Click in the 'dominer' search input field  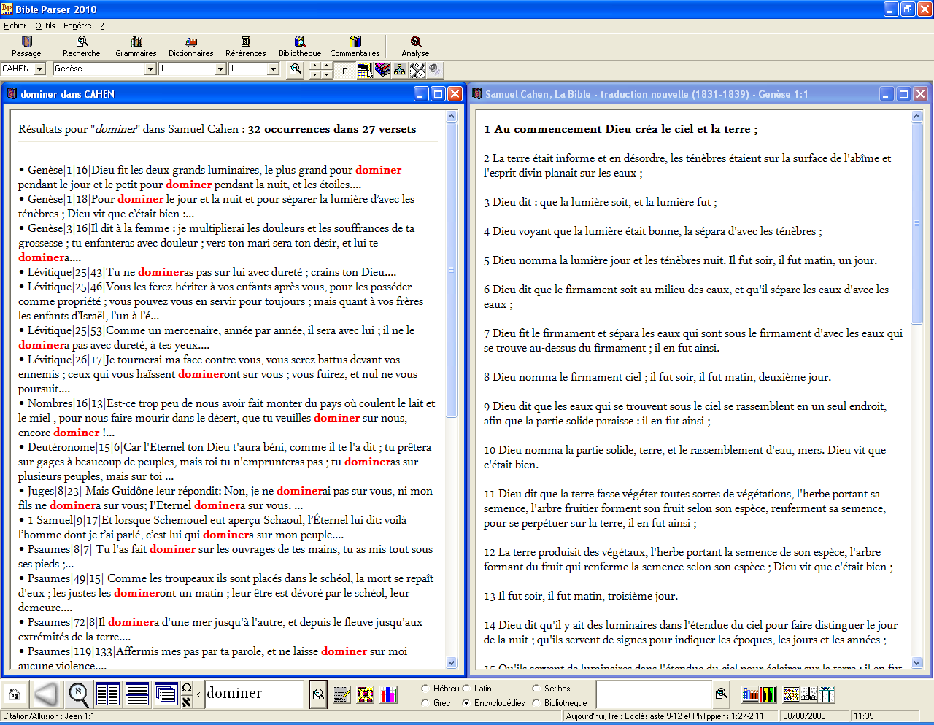click(254, 694)
